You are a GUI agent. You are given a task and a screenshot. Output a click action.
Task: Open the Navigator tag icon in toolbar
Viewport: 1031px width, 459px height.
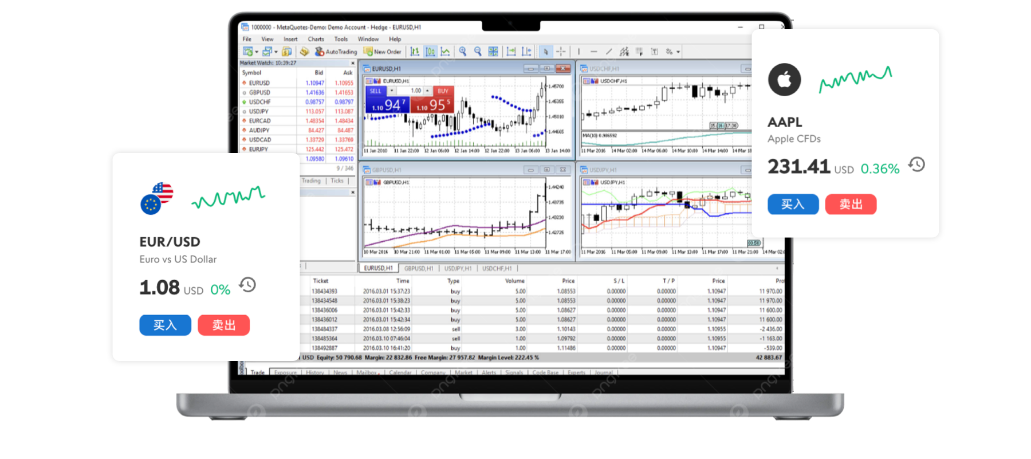pyautogui.click(x=304, y=52)
